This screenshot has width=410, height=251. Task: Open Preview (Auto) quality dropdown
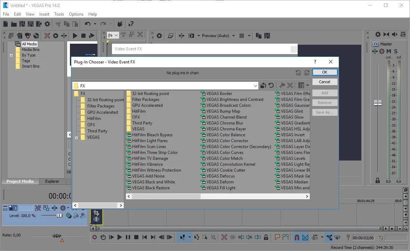click(x=233, y=36)
